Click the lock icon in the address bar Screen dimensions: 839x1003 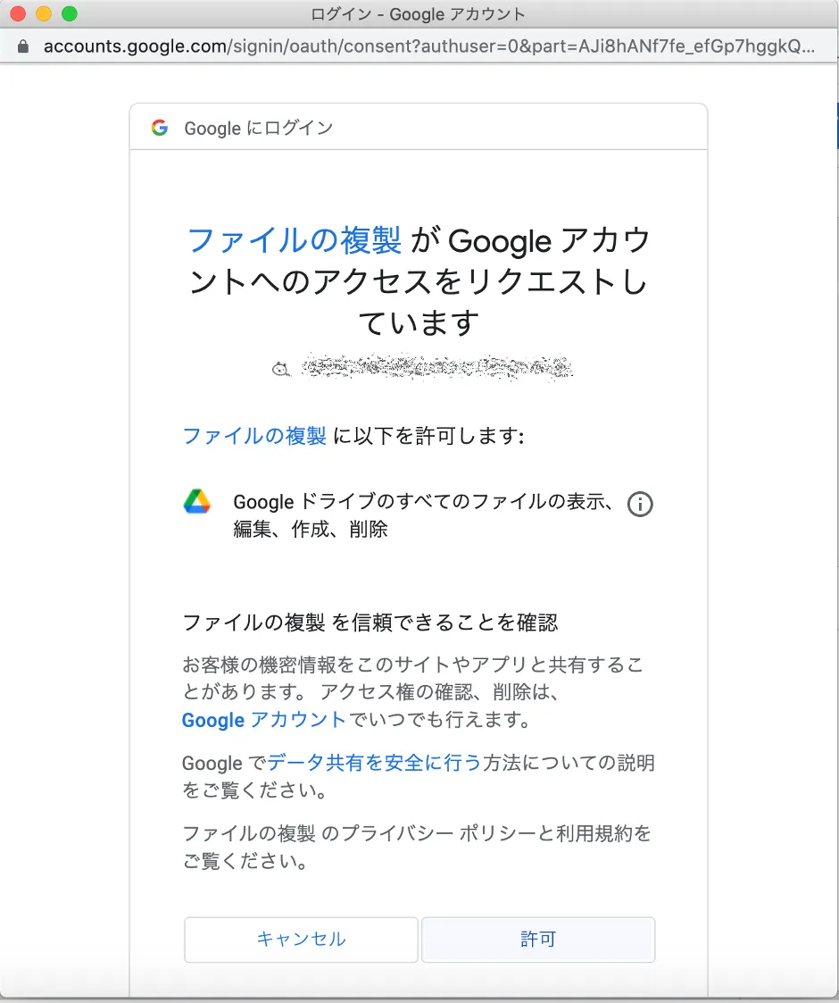pyautogui.click(x=23, y=46)
